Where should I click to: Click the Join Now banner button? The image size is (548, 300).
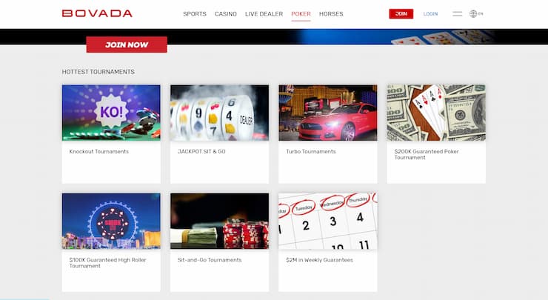(x=127, y=44)
